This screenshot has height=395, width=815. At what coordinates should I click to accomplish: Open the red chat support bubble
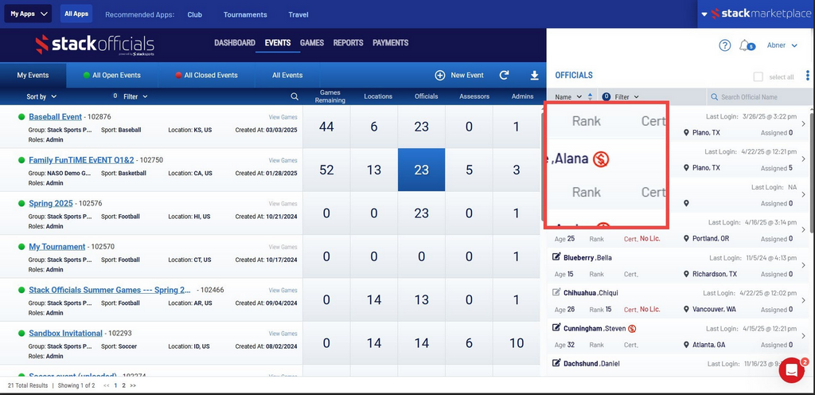[791, 370]
